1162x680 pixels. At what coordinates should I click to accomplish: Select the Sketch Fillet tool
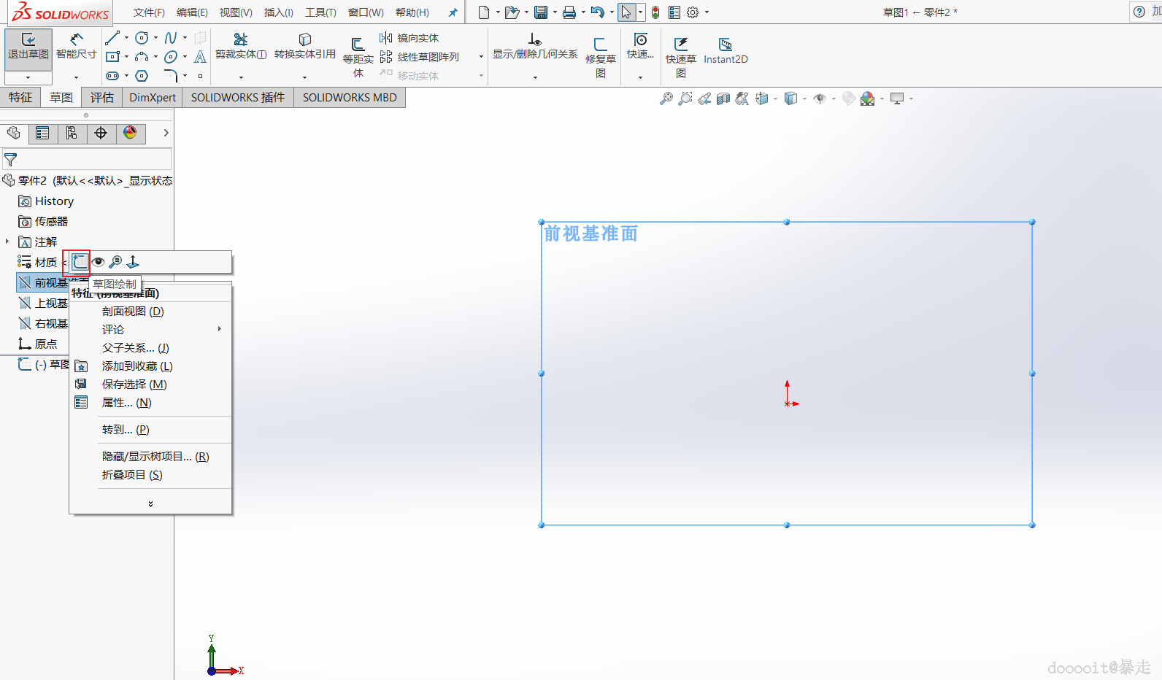tap(171, 76)
